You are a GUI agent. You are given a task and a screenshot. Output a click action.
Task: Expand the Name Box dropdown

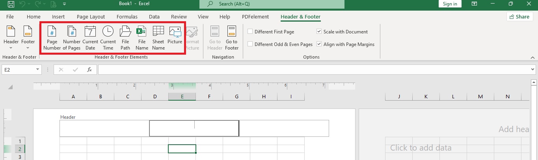click(38, 70)
